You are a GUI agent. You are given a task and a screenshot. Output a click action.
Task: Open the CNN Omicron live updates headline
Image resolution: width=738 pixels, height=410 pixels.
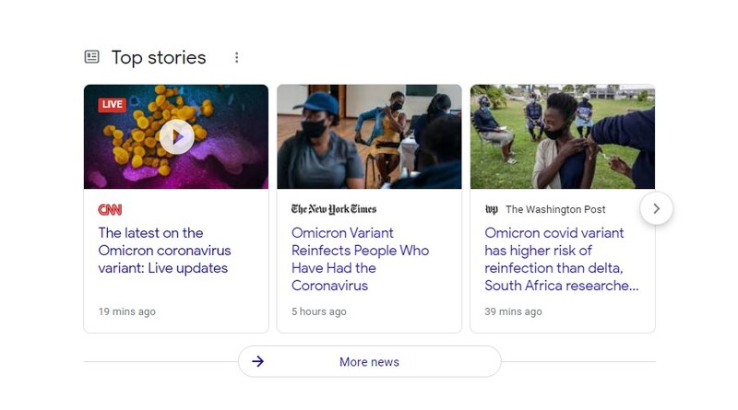tap(164, 251)
